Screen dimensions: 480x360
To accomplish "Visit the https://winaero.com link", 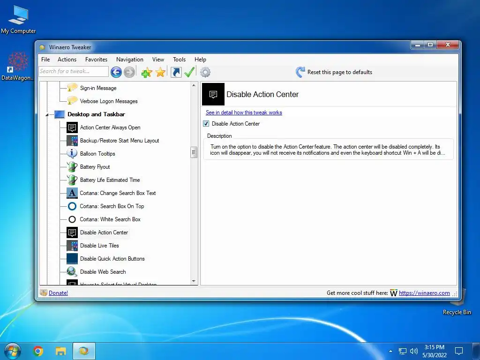I will click(424, 293).
